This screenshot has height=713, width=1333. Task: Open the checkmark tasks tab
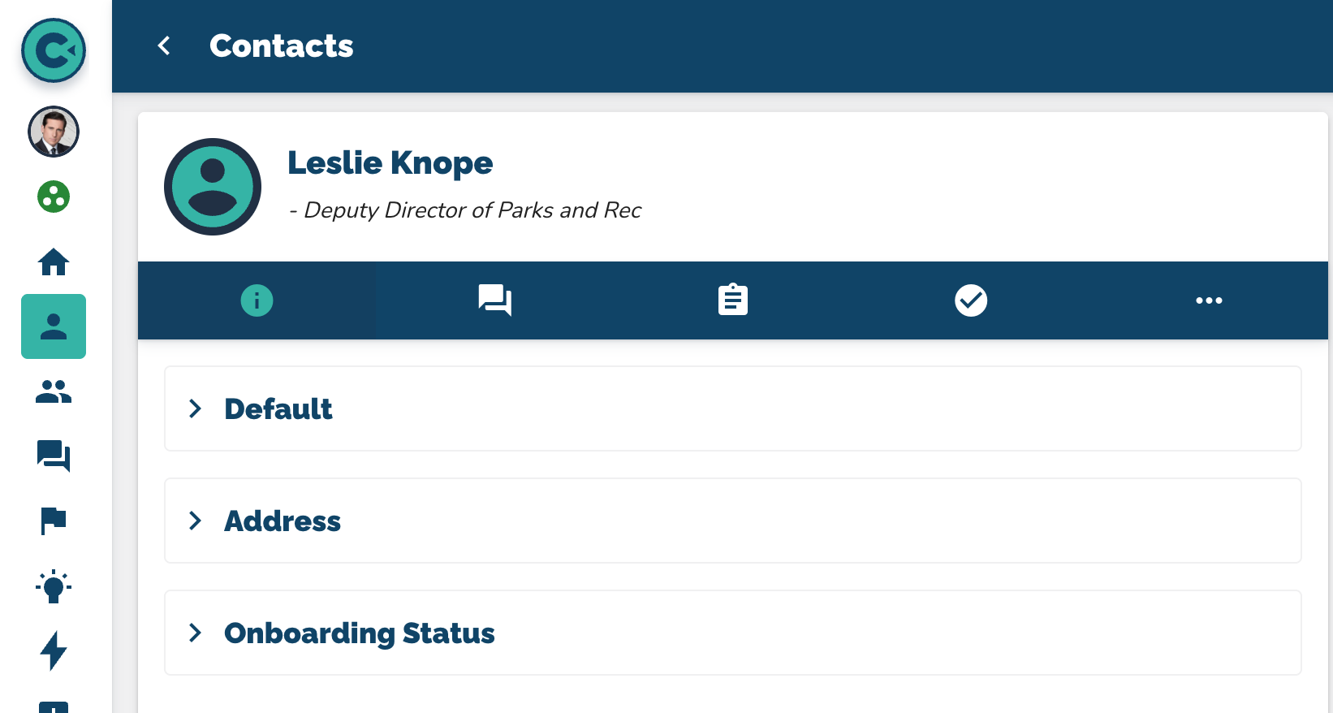pyautogui.click(x=971, y=300)
